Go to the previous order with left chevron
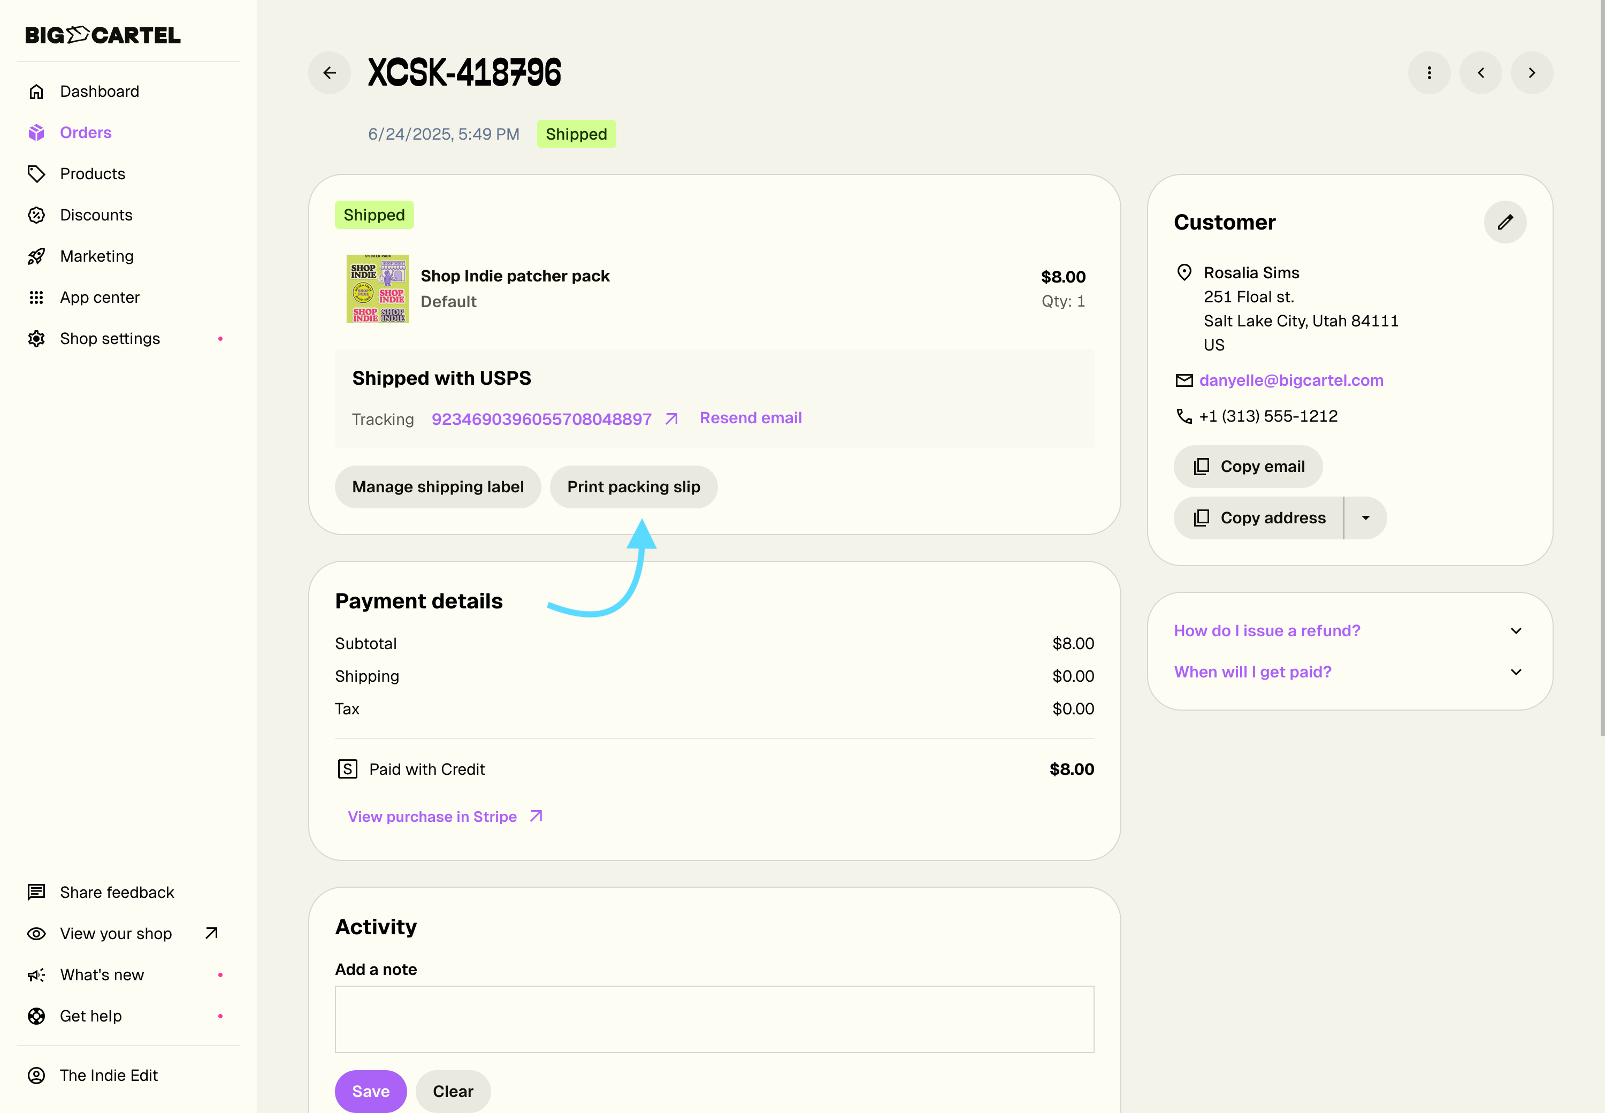This screenshot has height=1113, width=1605. [x=1480, y=73]
